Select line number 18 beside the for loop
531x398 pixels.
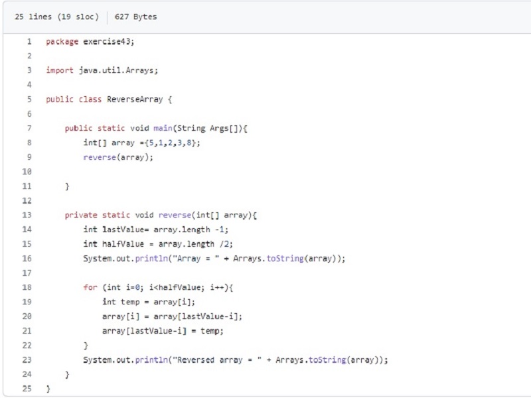(27, 287)
